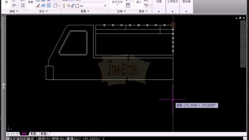Click the 插入 (Insert block) button
Viewport: 249px width, 140px height.
(x=139, y=2)
